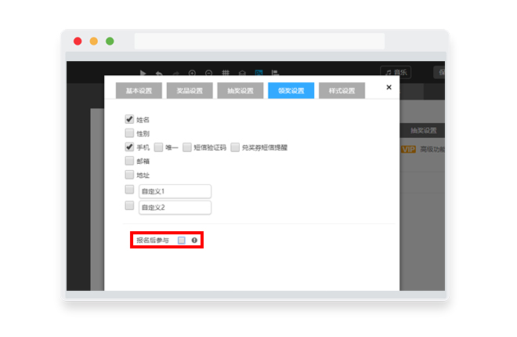Click the red close window dot

pyautogui.click(x=78, y=42)
